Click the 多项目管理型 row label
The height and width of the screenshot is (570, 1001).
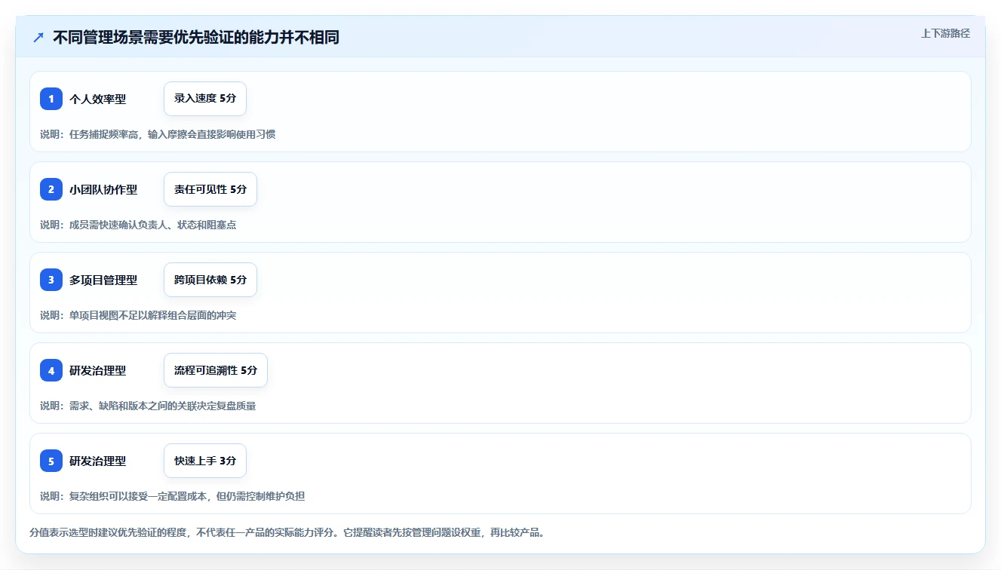(x=103, y=280)
